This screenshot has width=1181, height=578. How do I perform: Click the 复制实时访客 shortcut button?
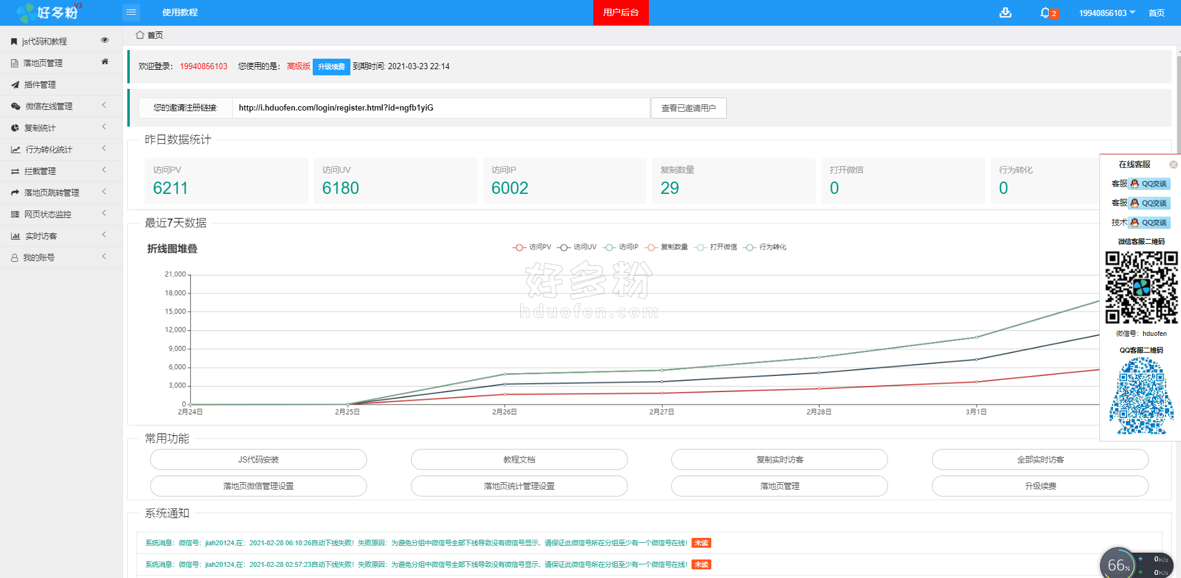tap(779, 459)
